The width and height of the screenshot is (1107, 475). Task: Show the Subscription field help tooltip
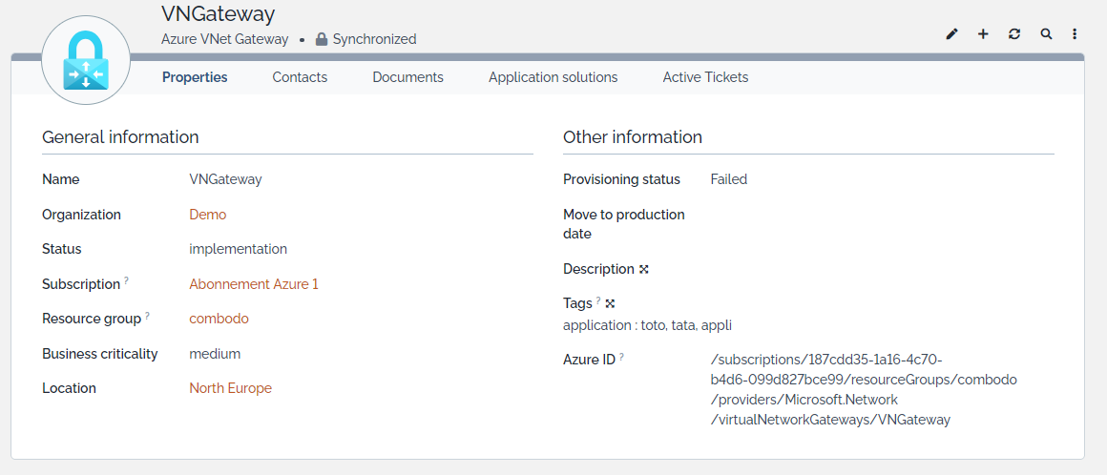(126, 281)
